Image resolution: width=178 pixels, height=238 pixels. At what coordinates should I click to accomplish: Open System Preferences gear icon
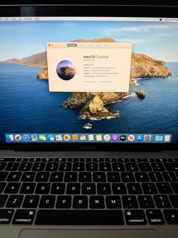click(x=147, y=138)
